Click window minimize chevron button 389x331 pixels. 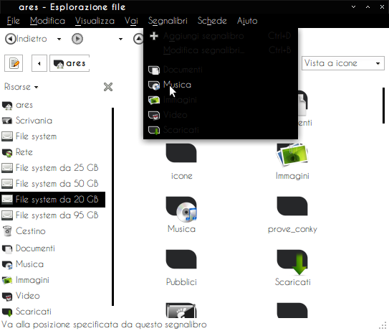[353, 7]
